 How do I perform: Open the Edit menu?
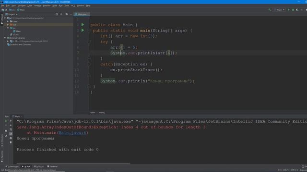click(x=8, y=6)
